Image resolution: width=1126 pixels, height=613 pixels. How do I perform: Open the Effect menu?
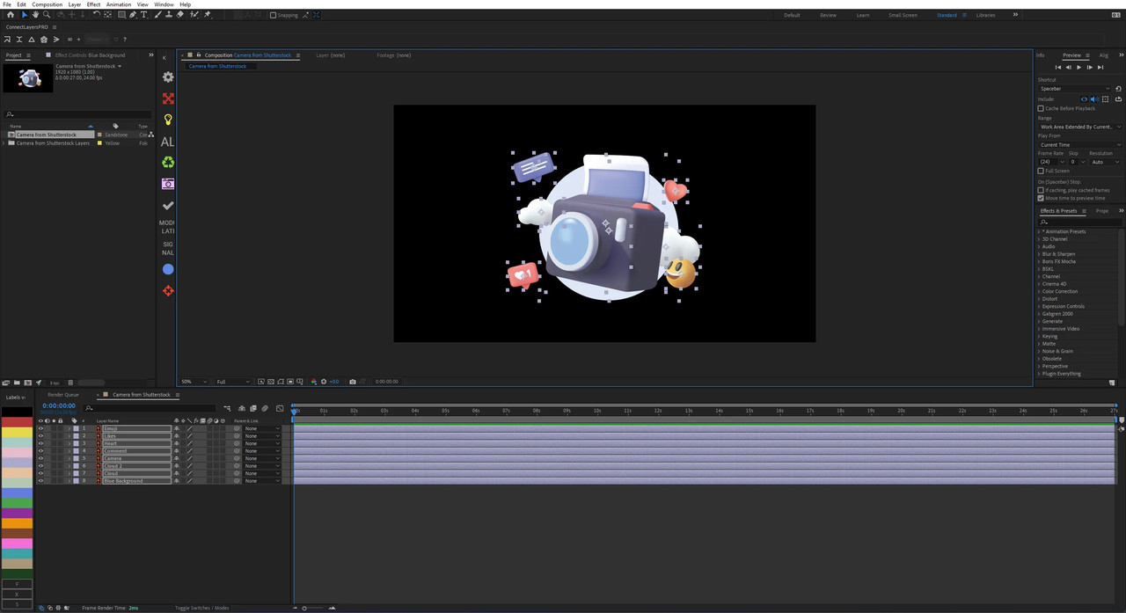[93, 4]
